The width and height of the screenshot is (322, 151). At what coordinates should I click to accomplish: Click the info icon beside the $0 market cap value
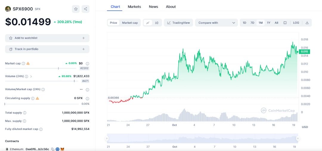coord(87,63)
